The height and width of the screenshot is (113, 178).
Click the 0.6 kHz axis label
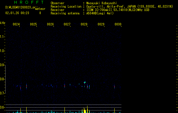pos(2,107)
